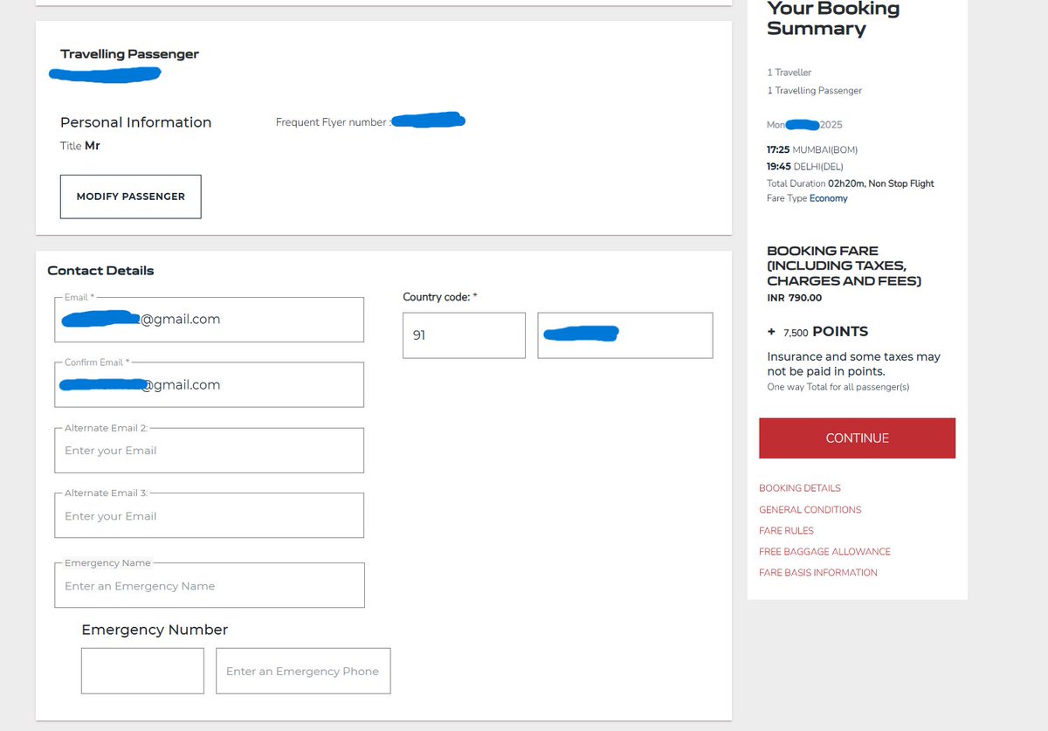Open the FARE RULES link

(x=786, y=530)
